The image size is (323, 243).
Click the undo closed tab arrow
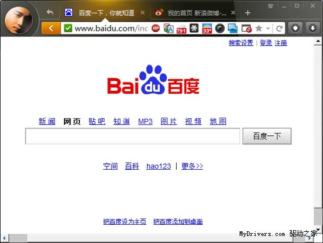[x=50, y=12]
